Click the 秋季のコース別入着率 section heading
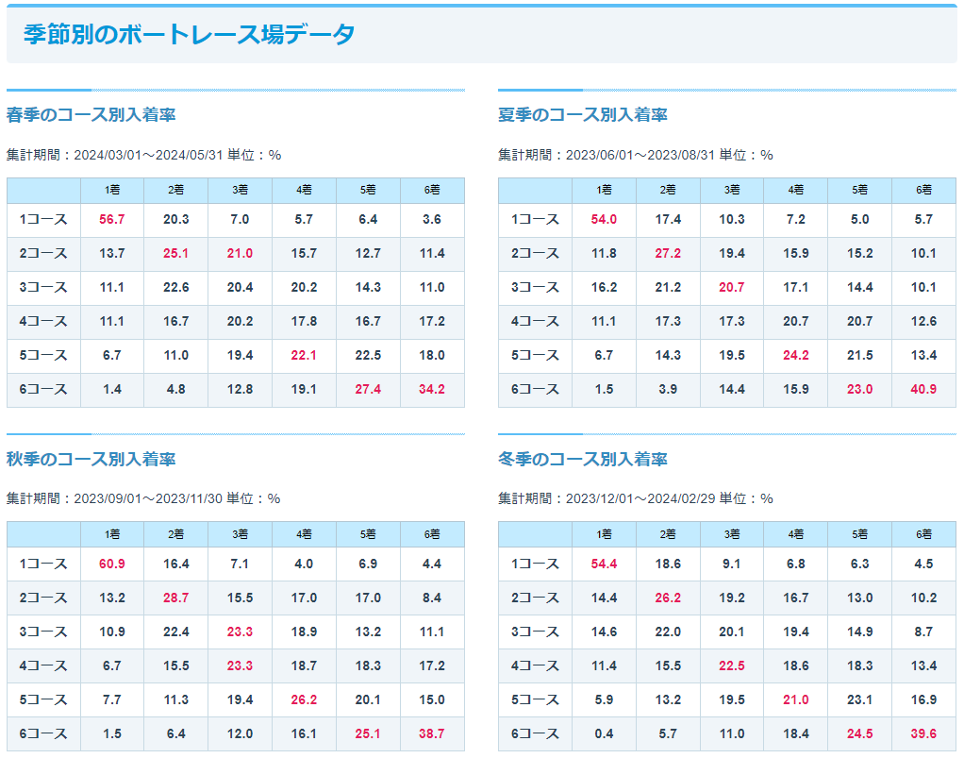The image size is (964, 758). click(x=91, y=460)
